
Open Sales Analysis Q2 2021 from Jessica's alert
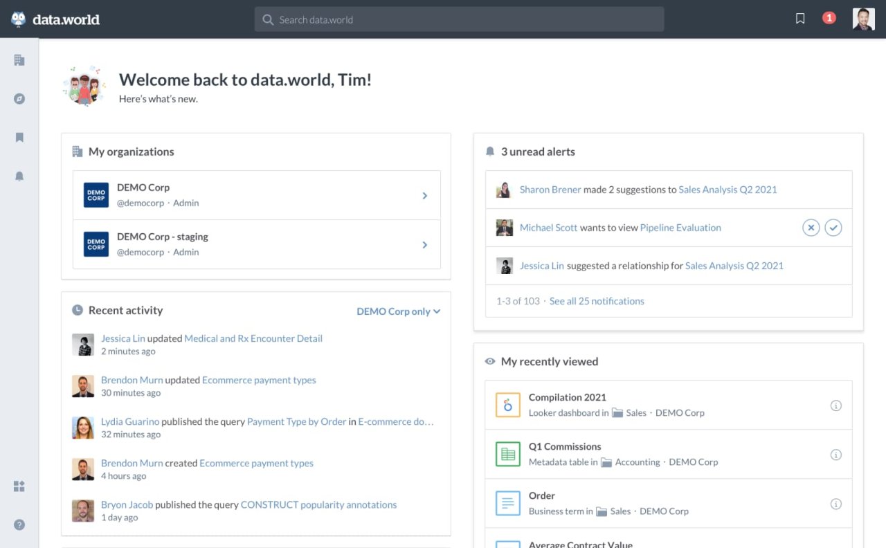(734, 266)
